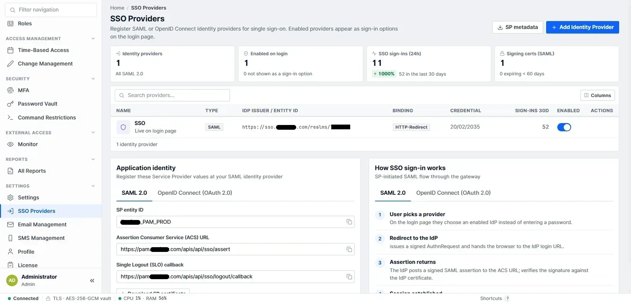Collapse the Access Management section
The image size is (631, 302).
point(93,39)
